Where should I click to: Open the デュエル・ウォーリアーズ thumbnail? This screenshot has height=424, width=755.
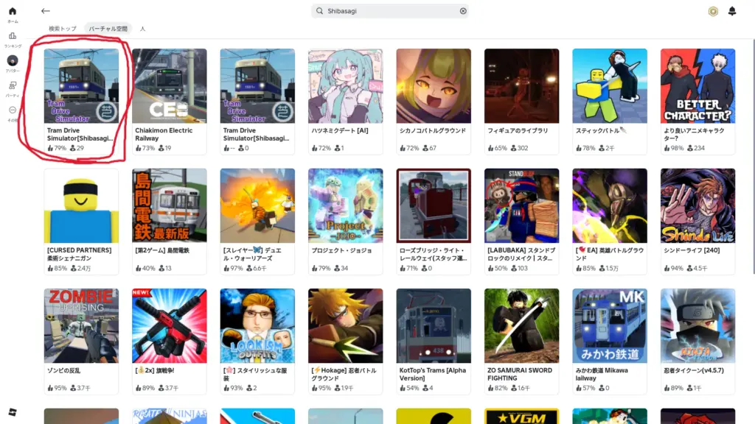pos(257,206)
